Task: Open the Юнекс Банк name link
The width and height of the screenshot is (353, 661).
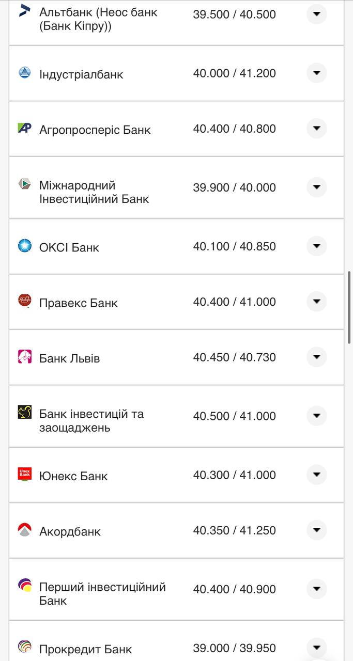Action: (73, 476)
